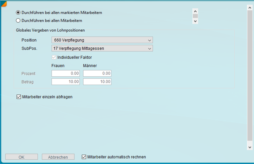Click the small list scrollbar up arrow
The image size is (254, 164).
[195, 11]
